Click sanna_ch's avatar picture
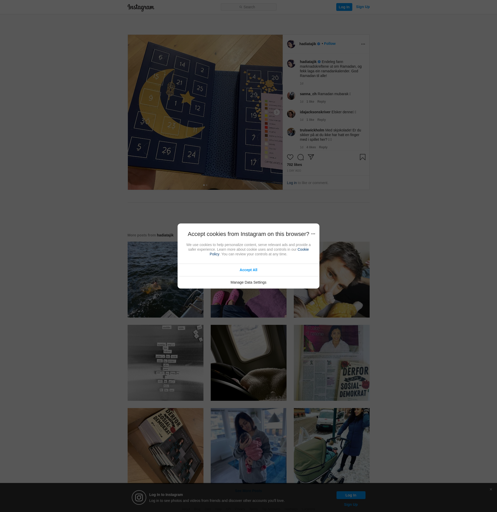The height and width of the screenshot is (512, 497). point(291,96)
